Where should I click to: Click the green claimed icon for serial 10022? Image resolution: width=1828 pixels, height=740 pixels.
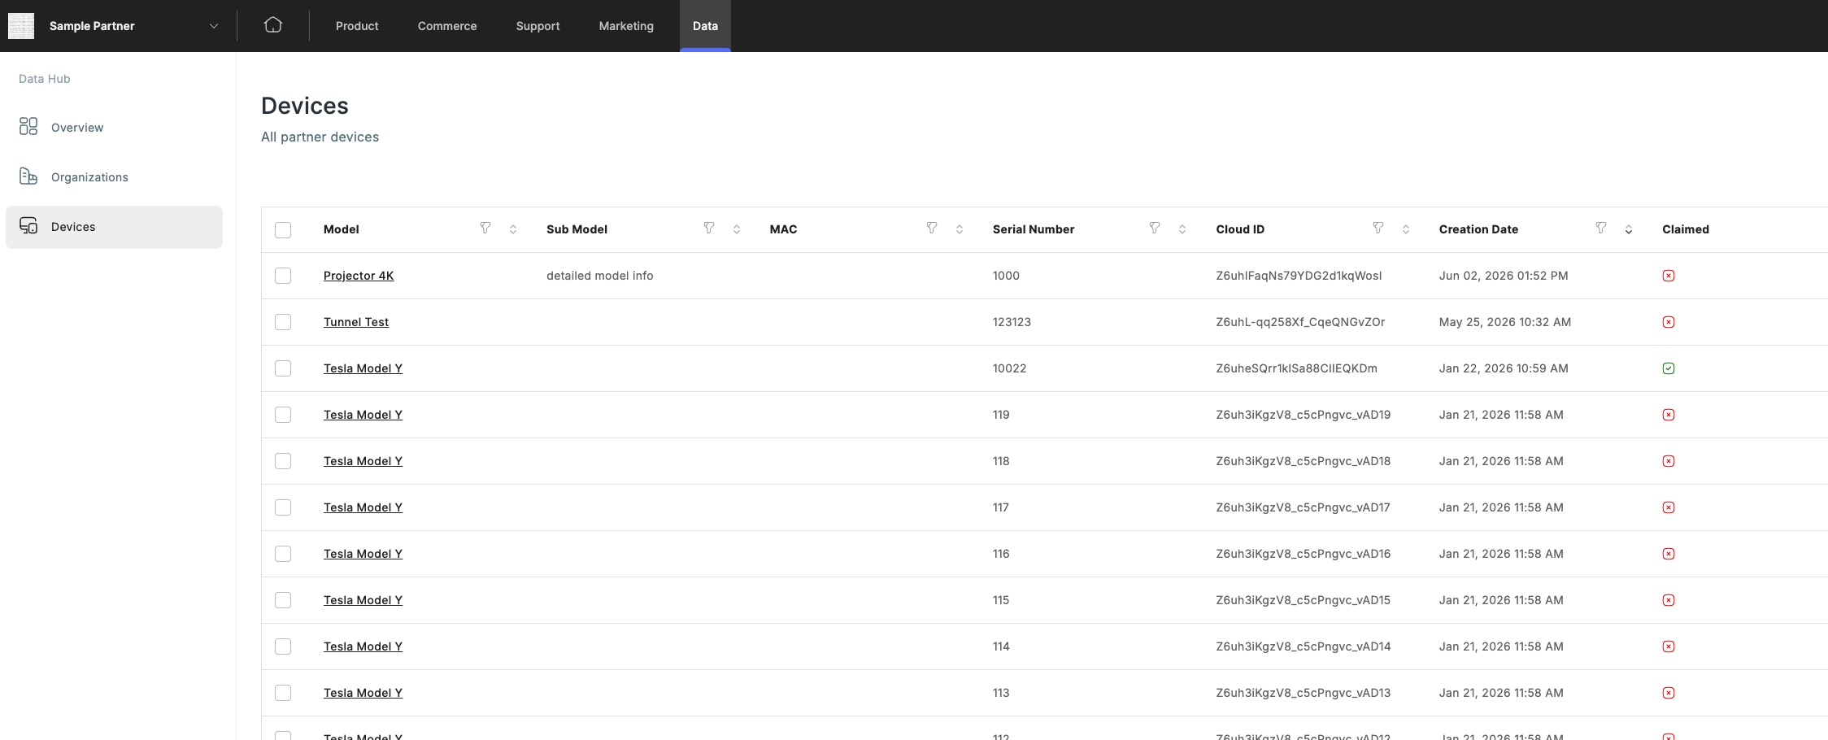pos(1669,368)
